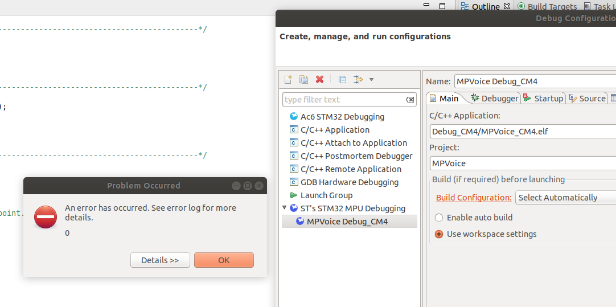Collapse ST's STM32 MPU Debugging tree node
Viewport: 616px width, 307px height.
(x=285, y=208)
